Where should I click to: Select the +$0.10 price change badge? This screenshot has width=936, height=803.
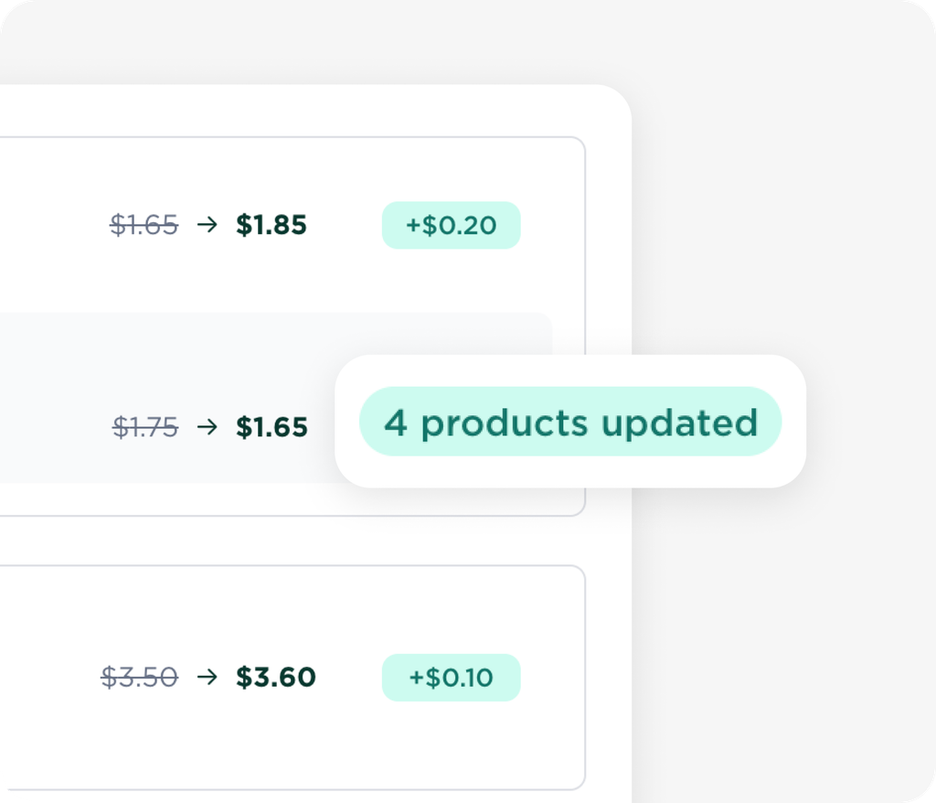point(451,678)
